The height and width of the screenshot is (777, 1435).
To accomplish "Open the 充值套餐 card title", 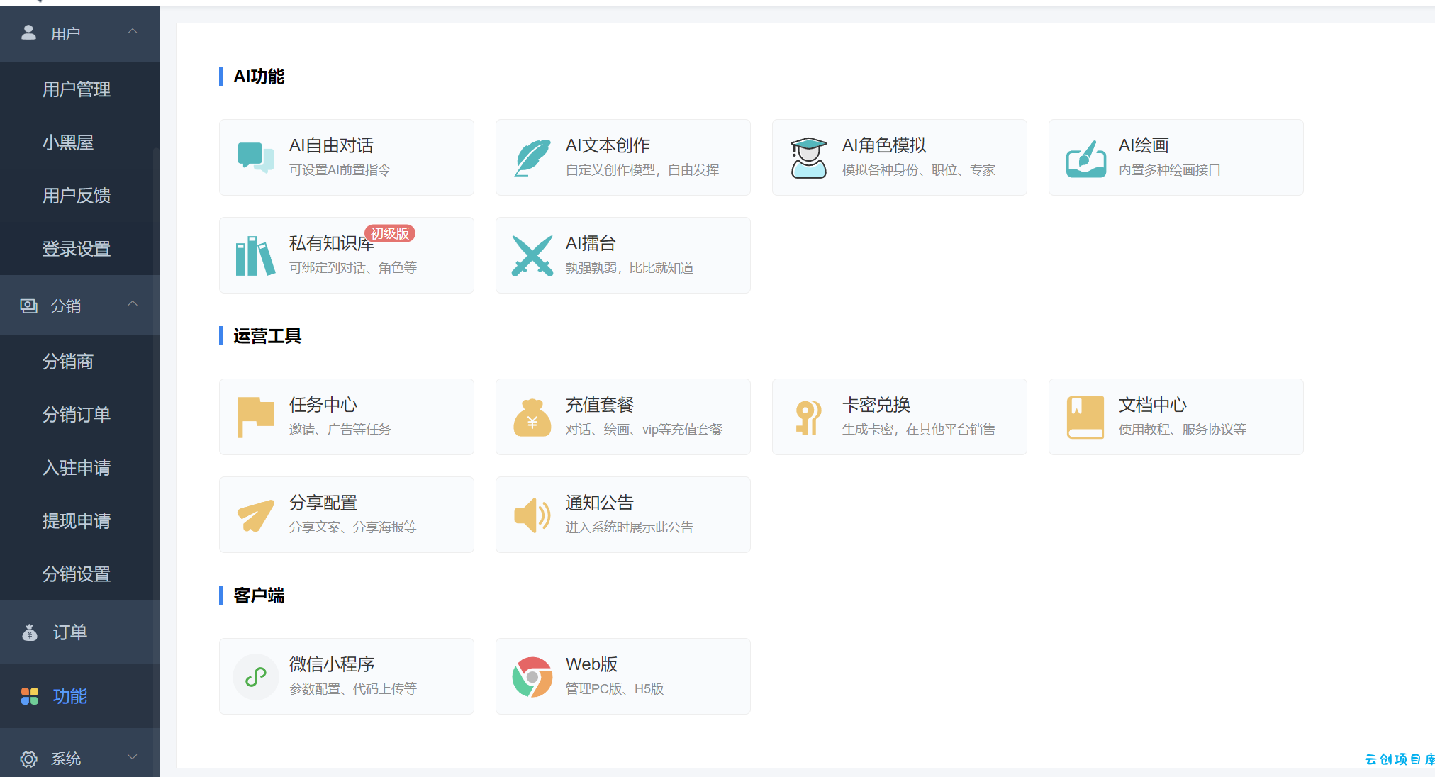I will pos(600,405).
